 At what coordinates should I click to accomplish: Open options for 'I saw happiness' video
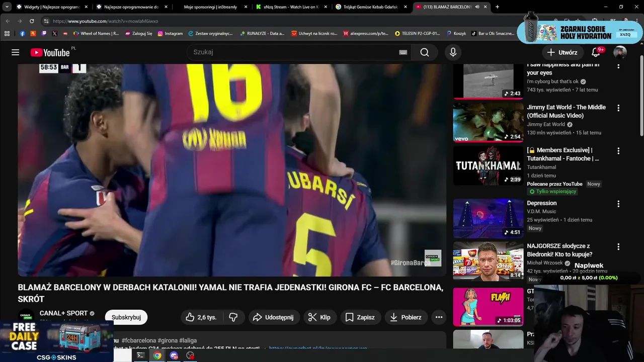click(x=618, y=66)
